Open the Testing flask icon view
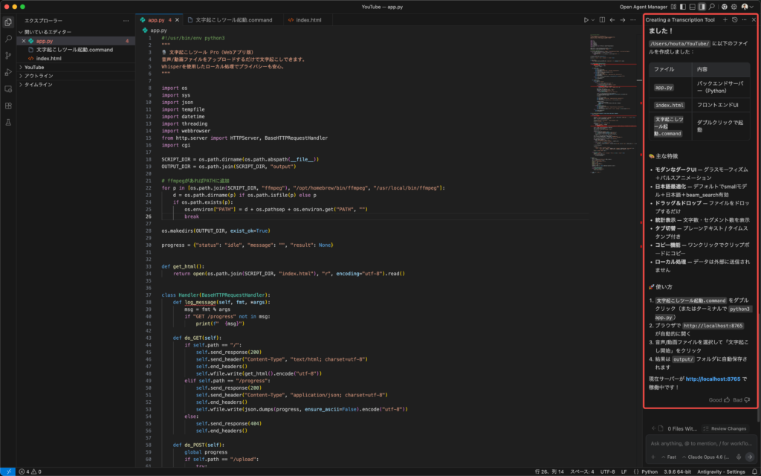761x476 pixels. pyautogui.click(x=8, y=121)
